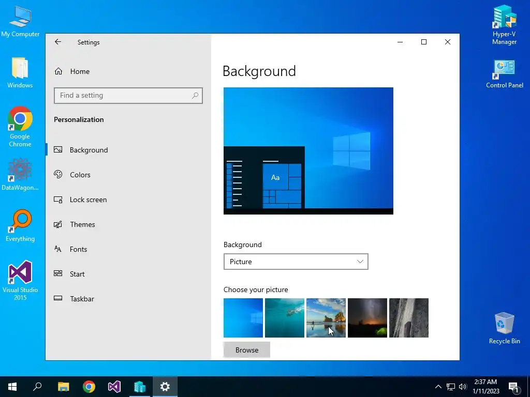Choose the beach rocks wallpaper thumbnail
The width and height of the screenshot is (530, 397).
[326, 318]
